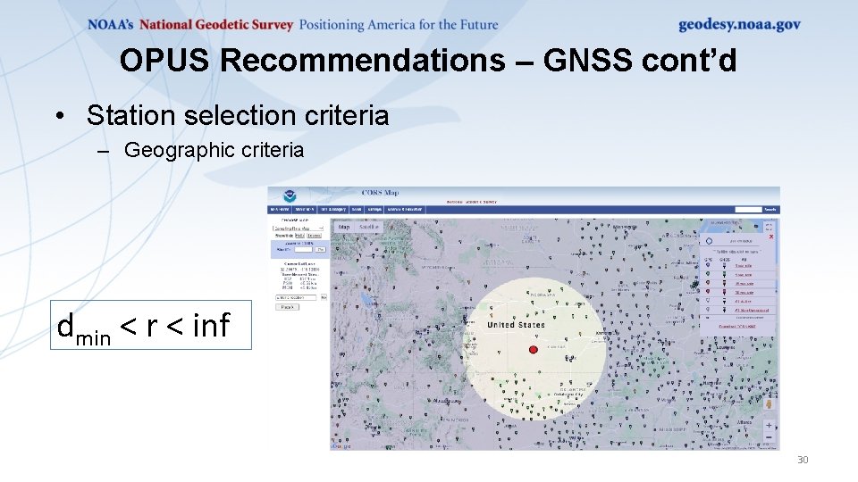Click 'OPUS Recommendations – GNSS cont'd' slide title
The height and width of the screenshot is (482, 858).
428,60
